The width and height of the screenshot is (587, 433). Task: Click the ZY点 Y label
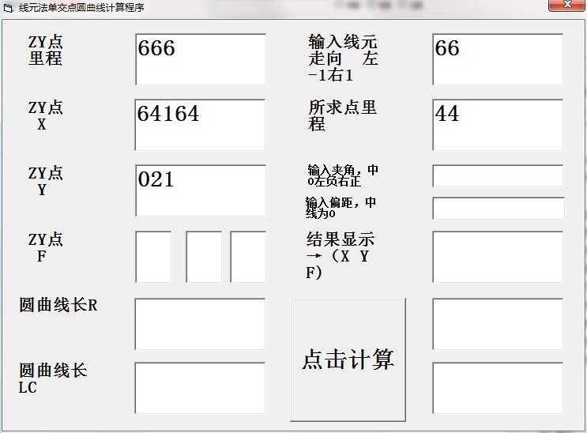(x=45, y=181)
